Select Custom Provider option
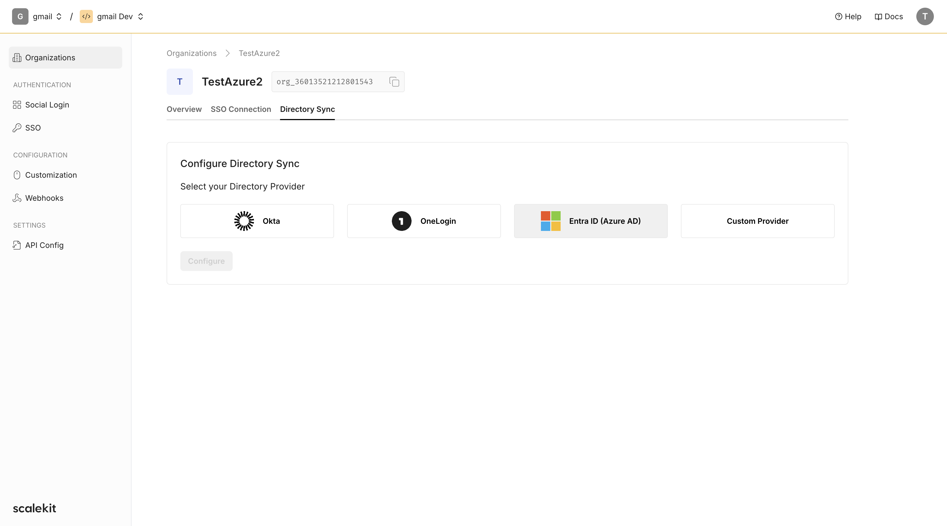This screenshot has height=526, width=947. pyautogui.click(x=758, y=221)
